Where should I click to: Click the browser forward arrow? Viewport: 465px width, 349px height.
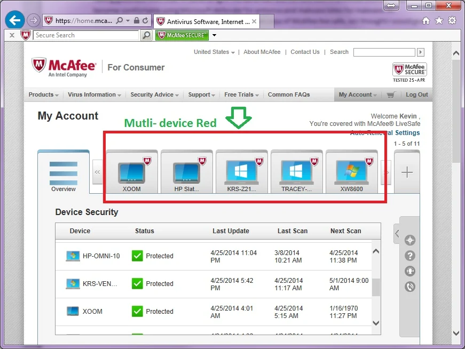pyautogui.click(x=33, y=20)
